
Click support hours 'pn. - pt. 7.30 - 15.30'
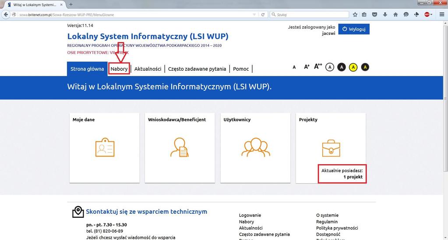click(106, 225)
